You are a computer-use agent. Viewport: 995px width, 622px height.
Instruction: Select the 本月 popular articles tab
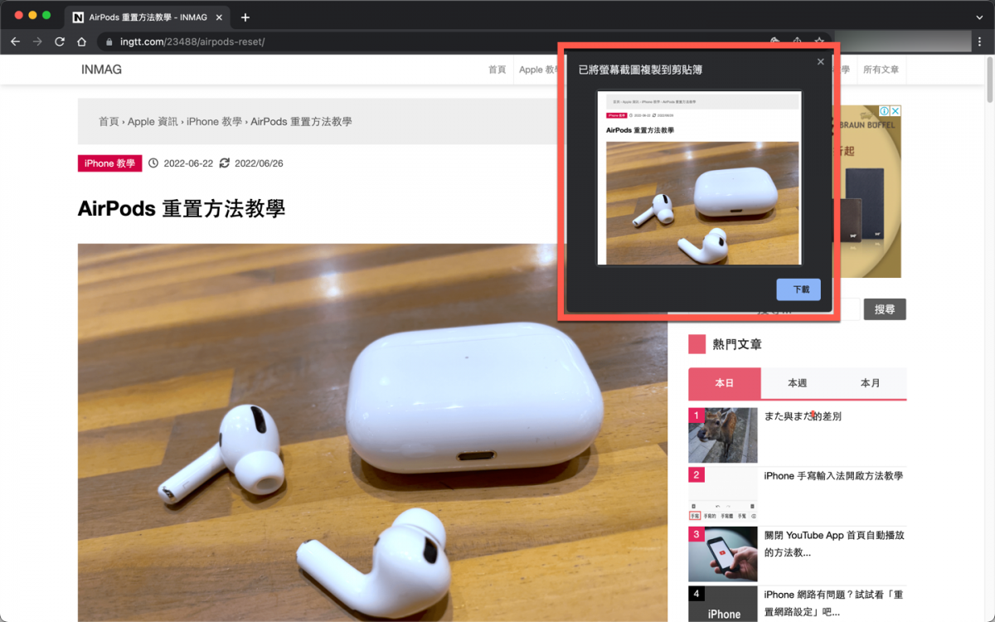pyautogui.click(x=870, y=383)
